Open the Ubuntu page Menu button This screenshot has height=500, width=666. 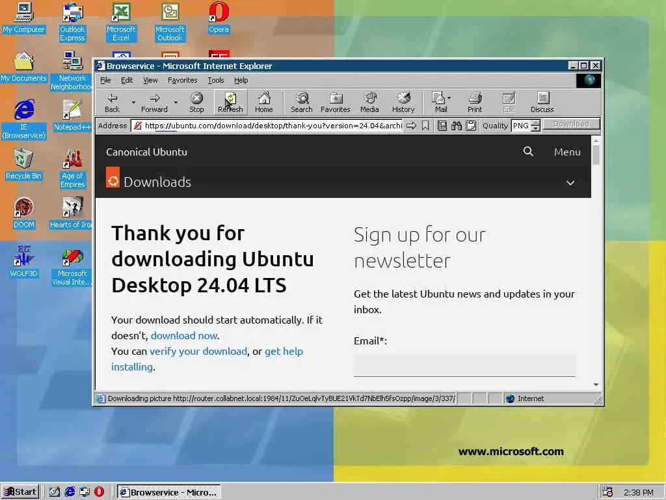click(x=567, y=152)
